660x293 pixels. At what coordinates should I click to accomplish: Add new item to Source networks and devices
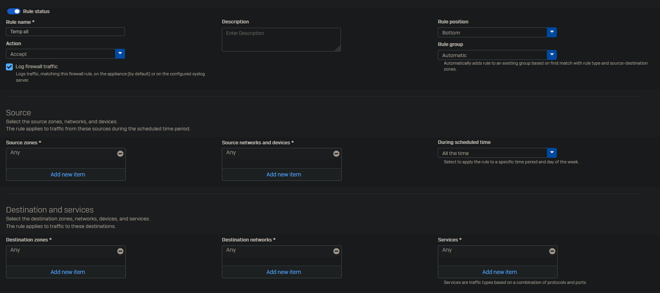click(283, 174)
